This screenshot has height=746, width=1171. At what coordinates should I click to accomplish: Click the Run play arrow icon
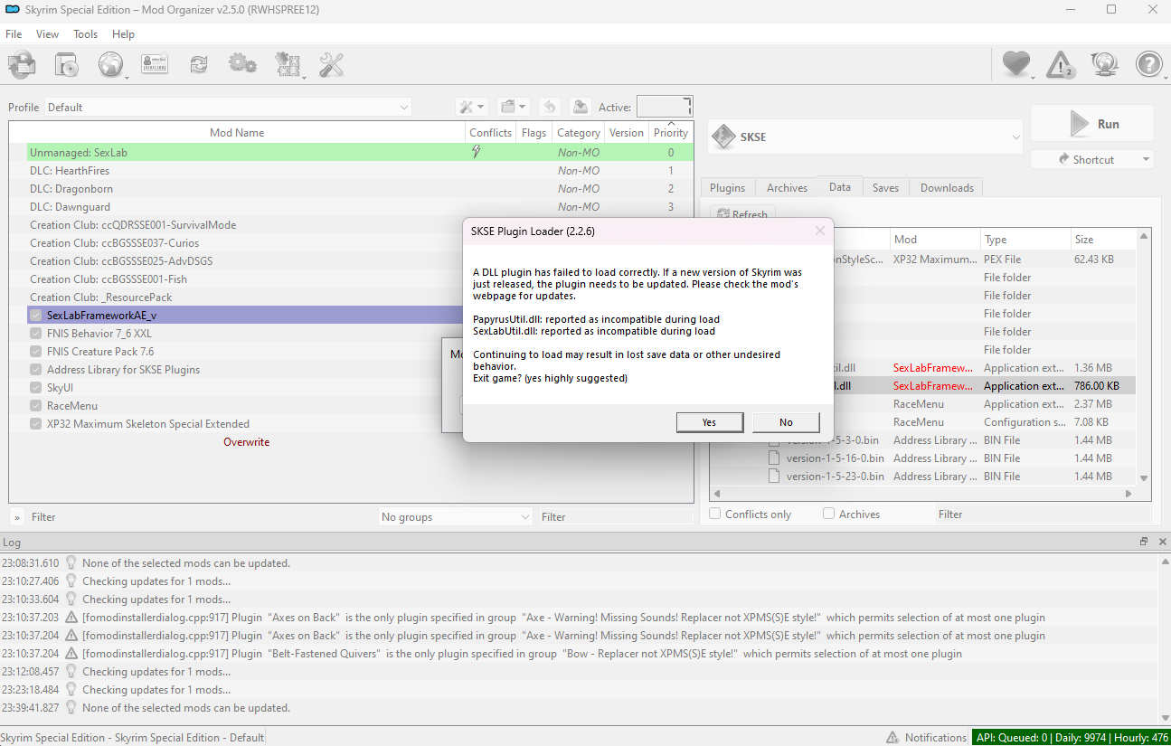click(x=1079, y=124)
